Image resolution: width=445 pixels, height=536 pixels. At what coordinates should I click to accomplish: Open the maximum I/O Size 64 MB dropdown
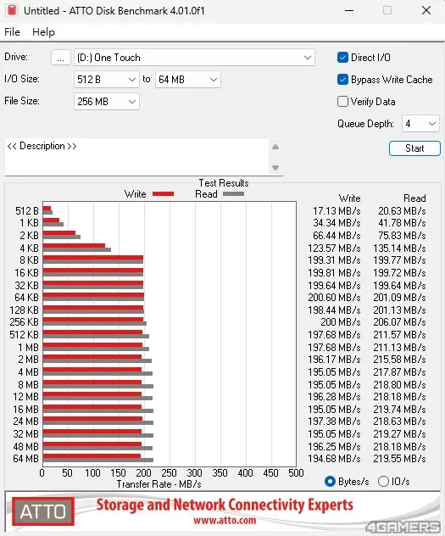point(187,80)
